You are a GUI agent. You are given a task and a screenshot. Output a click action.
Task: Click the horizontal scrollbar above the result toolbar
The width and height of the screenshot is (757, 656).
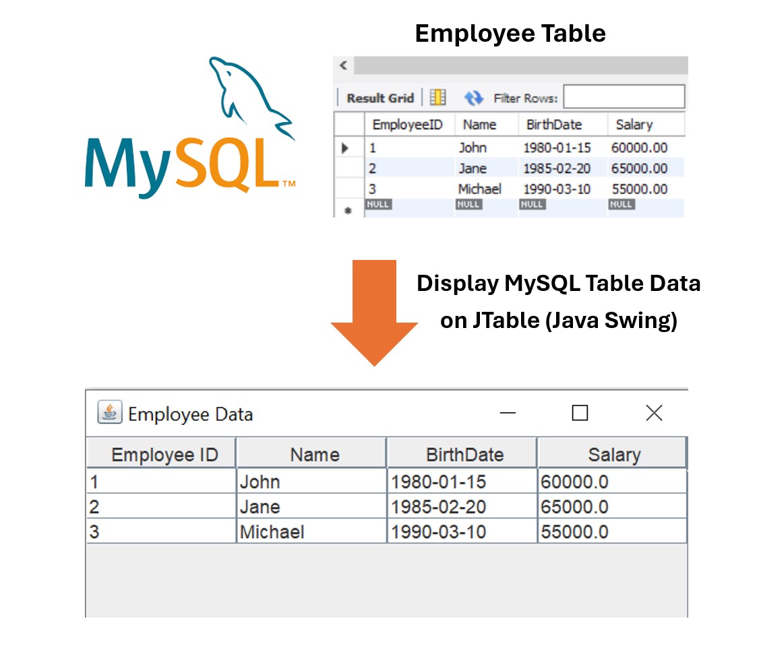(521, 65)
